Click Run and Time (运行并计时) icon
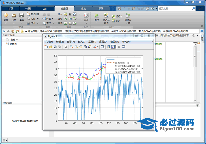 coord(128,15)
